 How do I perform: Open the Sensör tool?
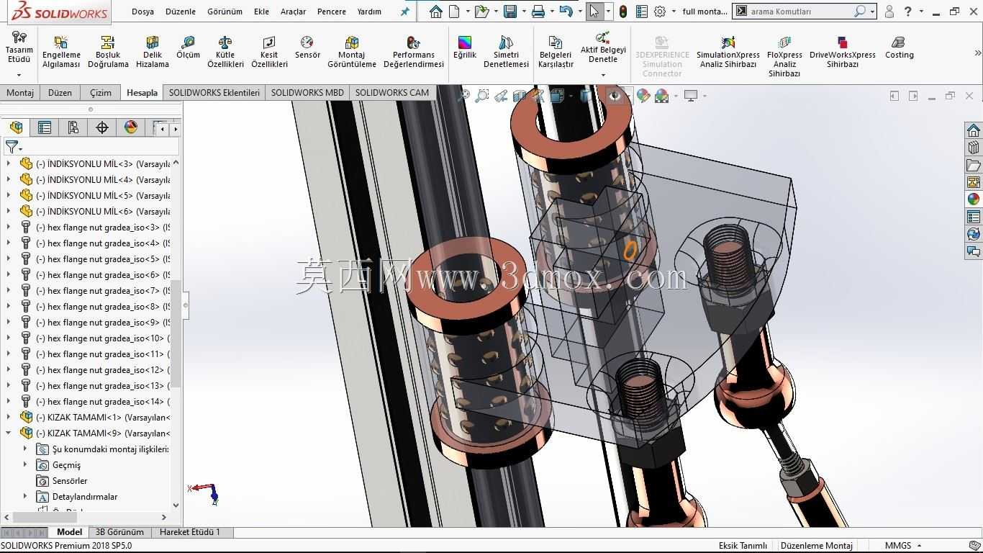307,48
